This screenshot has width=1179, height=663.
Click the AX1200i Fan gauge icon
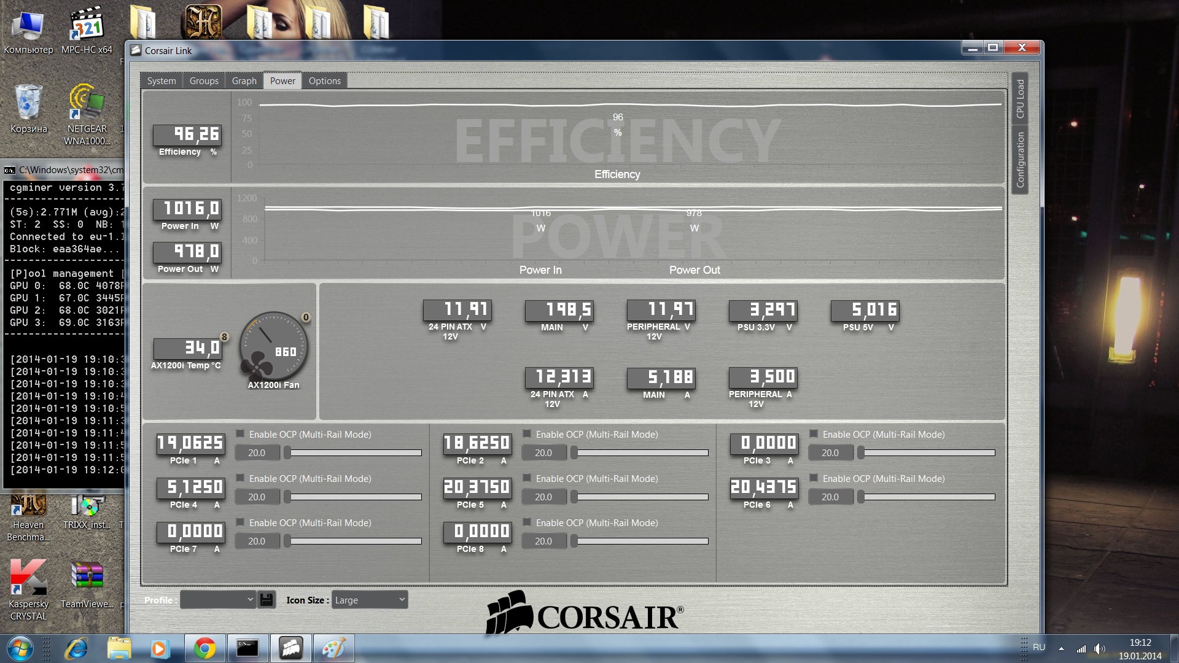pyautogui.click(x=273, y=346)
